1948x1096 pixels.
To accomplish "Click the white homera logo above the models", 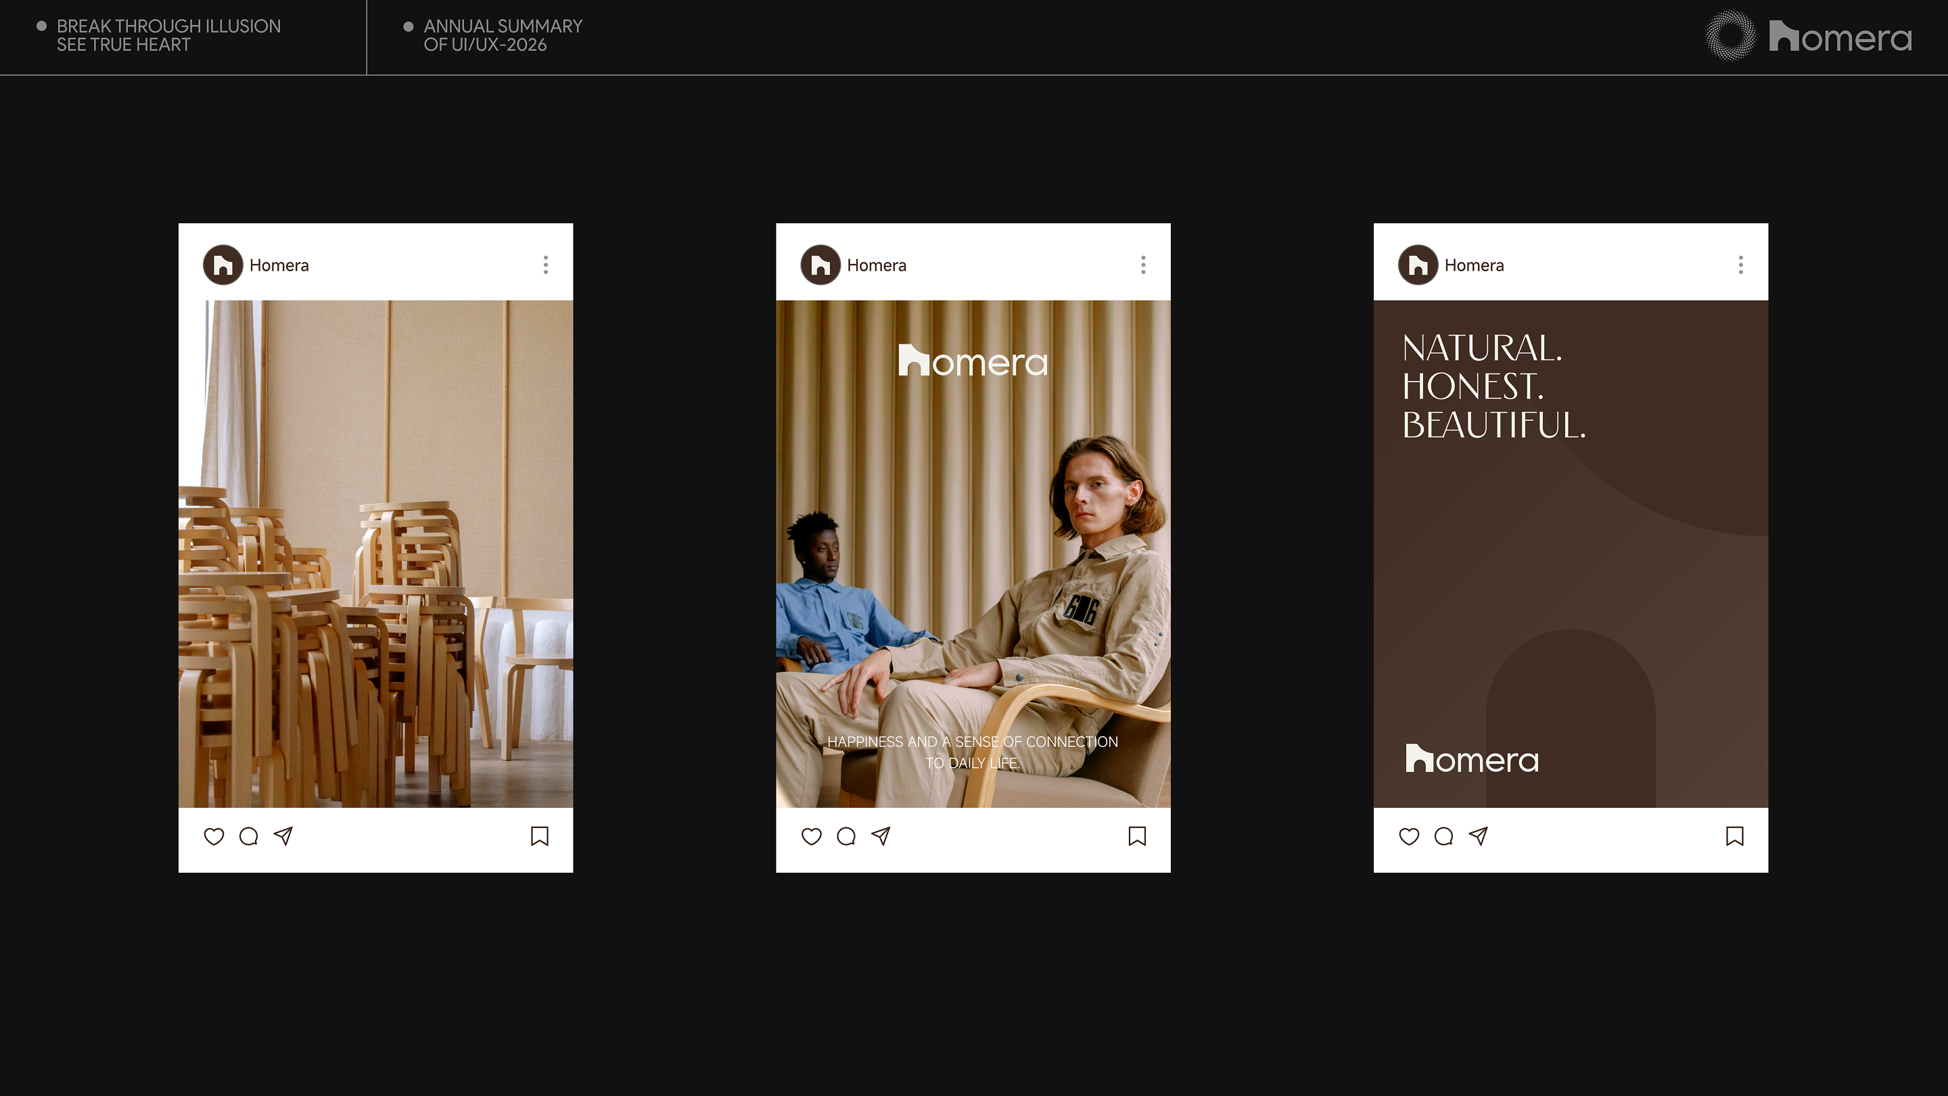I will [x=973, y=361].
